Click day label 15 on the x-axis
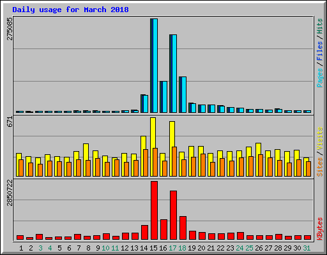 click(x=153, y=248)
